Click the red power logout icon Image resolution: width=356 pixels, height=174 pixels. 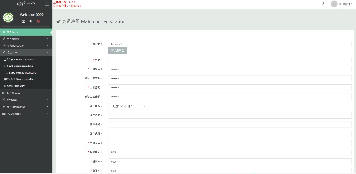[38, 21]
